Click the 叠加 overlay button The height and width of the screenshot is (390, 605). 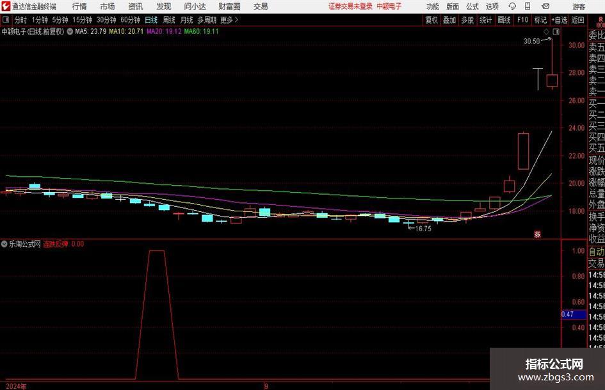coord(449,20)
